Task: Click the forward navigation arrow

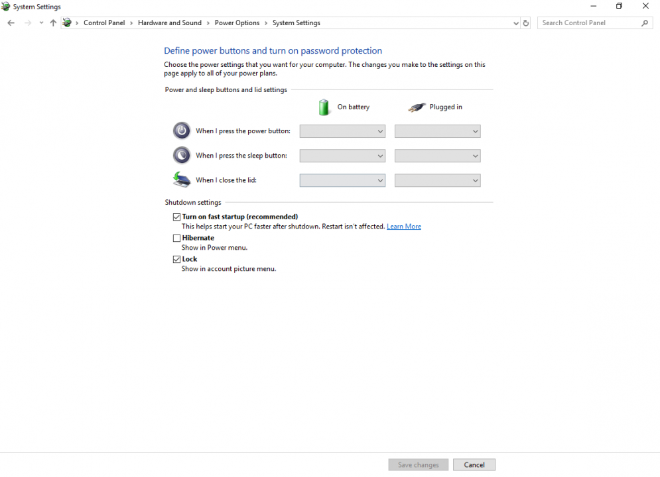Action: pos(28,23)
